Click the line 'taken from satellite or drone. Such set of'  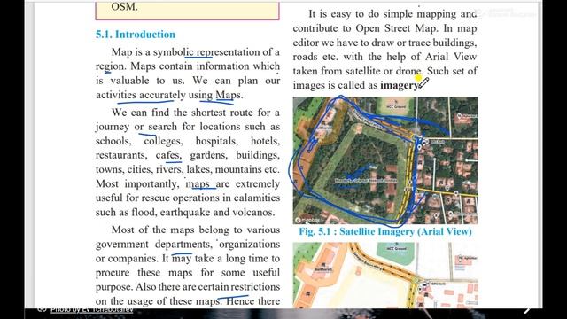(x=385, y=71)
